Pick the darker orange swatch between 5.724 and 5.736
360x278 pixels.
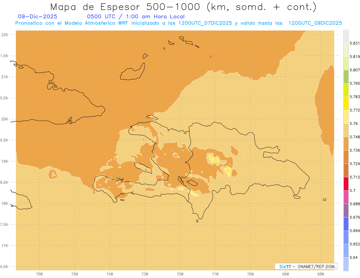tap(346, 157)
